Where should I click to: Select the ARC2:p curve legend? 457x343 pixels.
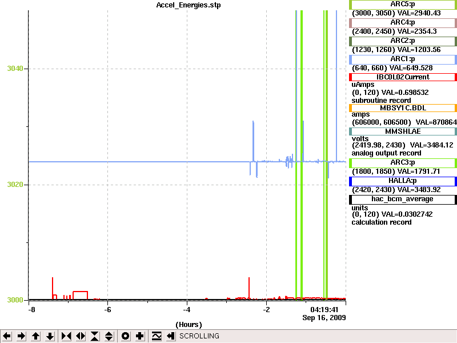(403, 41)
